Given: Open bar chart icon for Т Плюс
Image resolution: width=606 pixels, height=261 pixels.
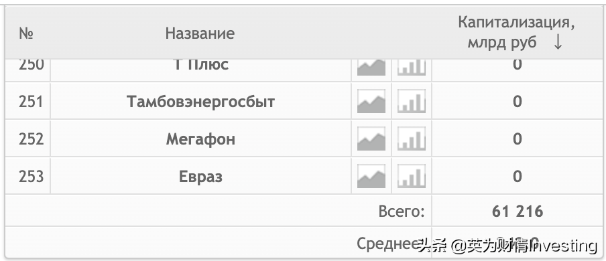Looking at the screenshot, I should (x=412, y=68).
